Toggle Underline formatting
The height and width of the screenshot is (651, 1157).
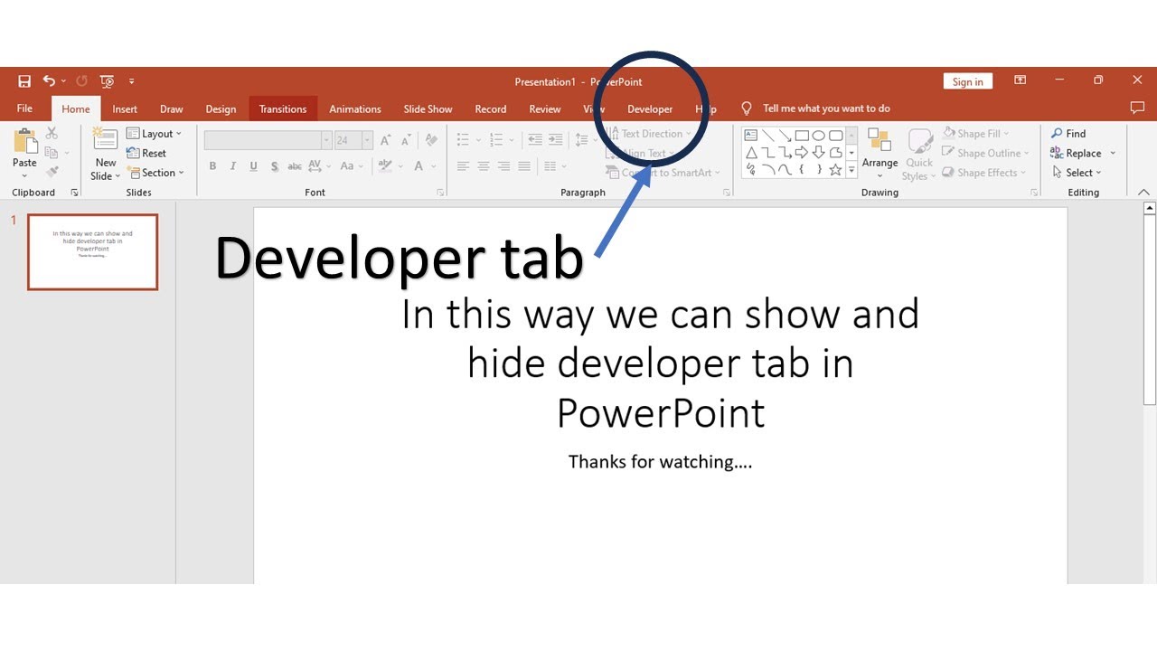pyautogui.click(x=253, y=166)
